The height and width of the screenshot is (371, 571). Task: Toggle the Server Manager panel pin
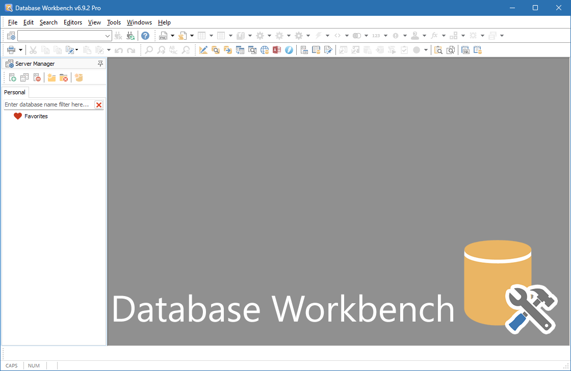[100, 63]
